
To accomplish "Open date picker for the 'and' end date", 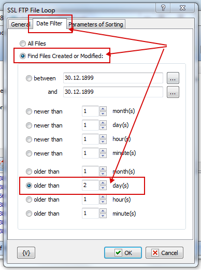I will [173, 92].
